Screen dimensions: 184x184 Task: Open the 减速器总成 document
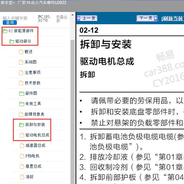[33, 145]
